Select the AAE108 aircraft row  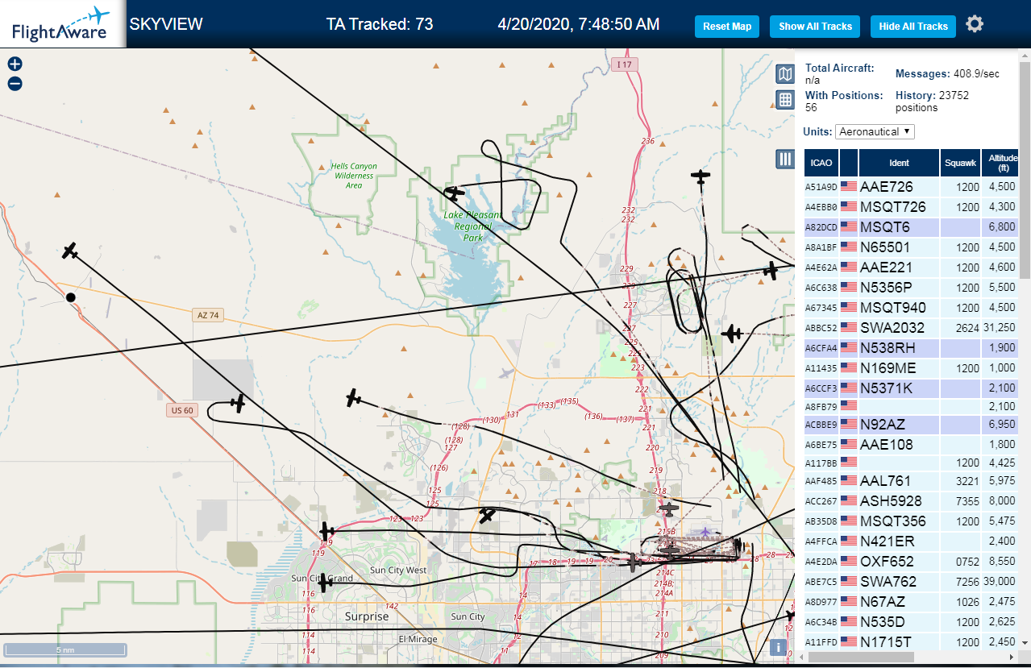(912, 444)
